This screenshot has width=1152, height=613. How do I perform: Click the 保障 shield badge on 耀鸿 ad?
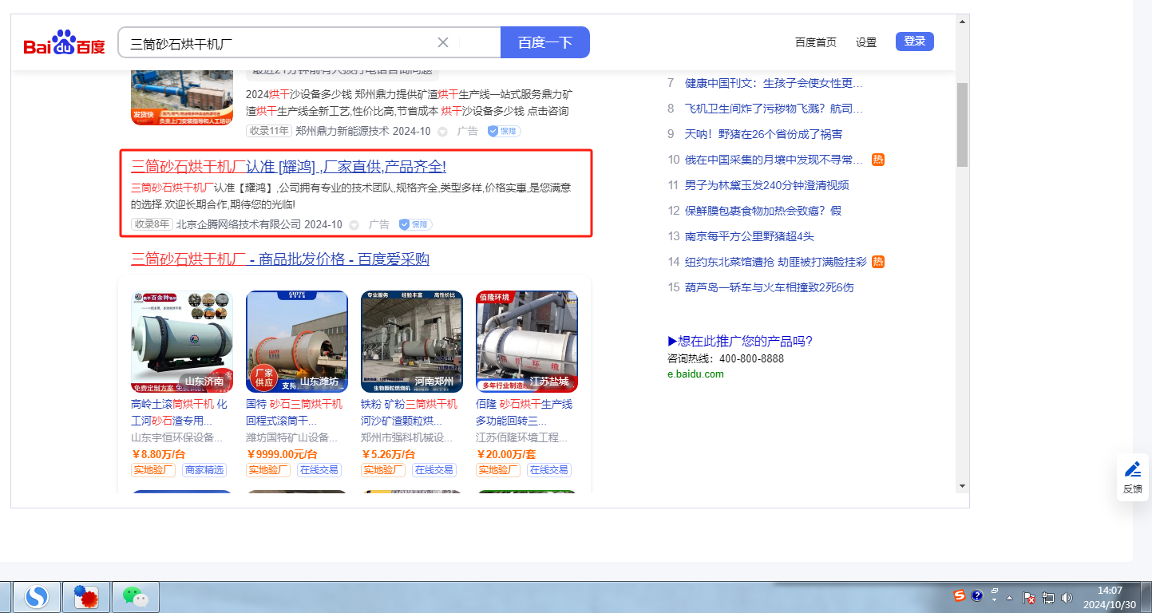point(415,225)
